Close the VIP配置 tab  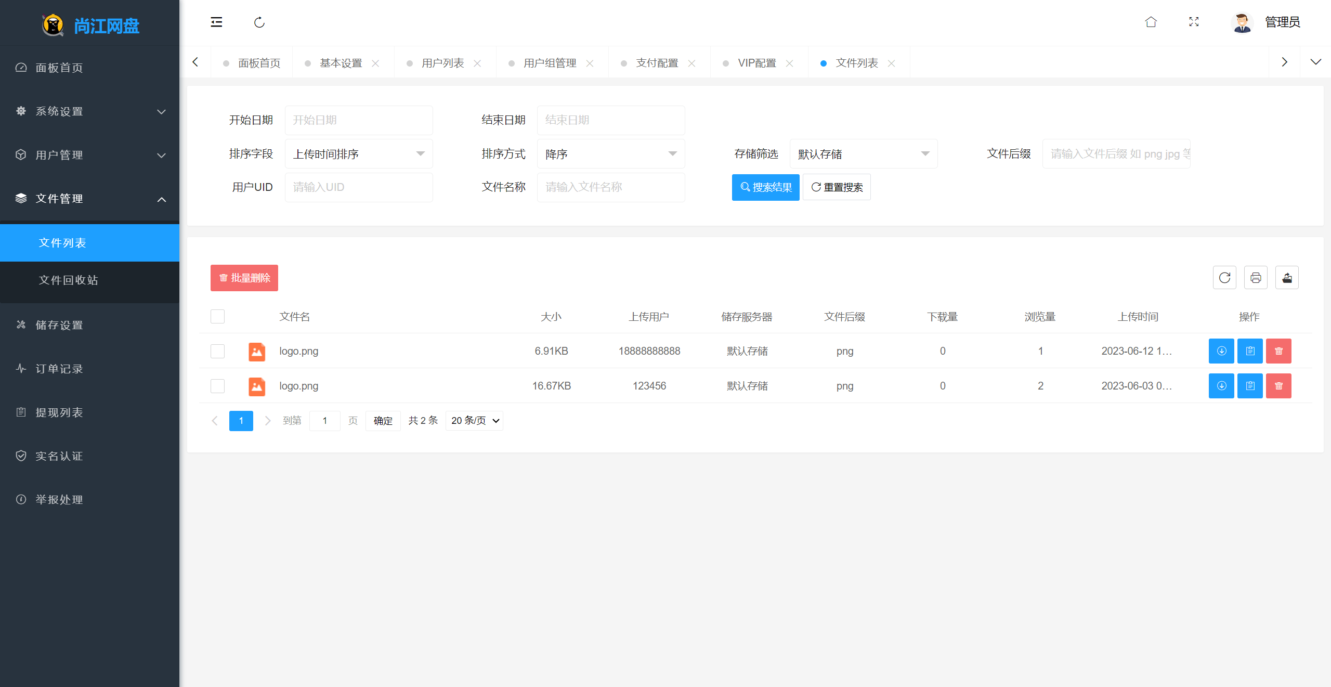click(789, 63)
